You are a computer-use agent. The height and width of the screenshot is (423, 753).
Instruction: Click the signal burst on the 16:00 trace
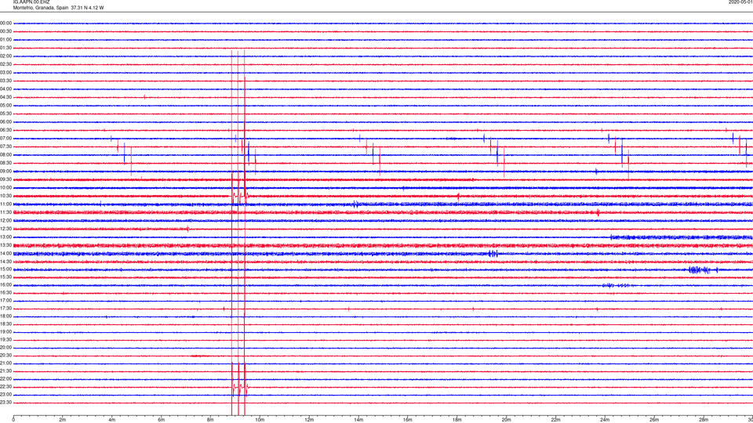pos(616,285)
